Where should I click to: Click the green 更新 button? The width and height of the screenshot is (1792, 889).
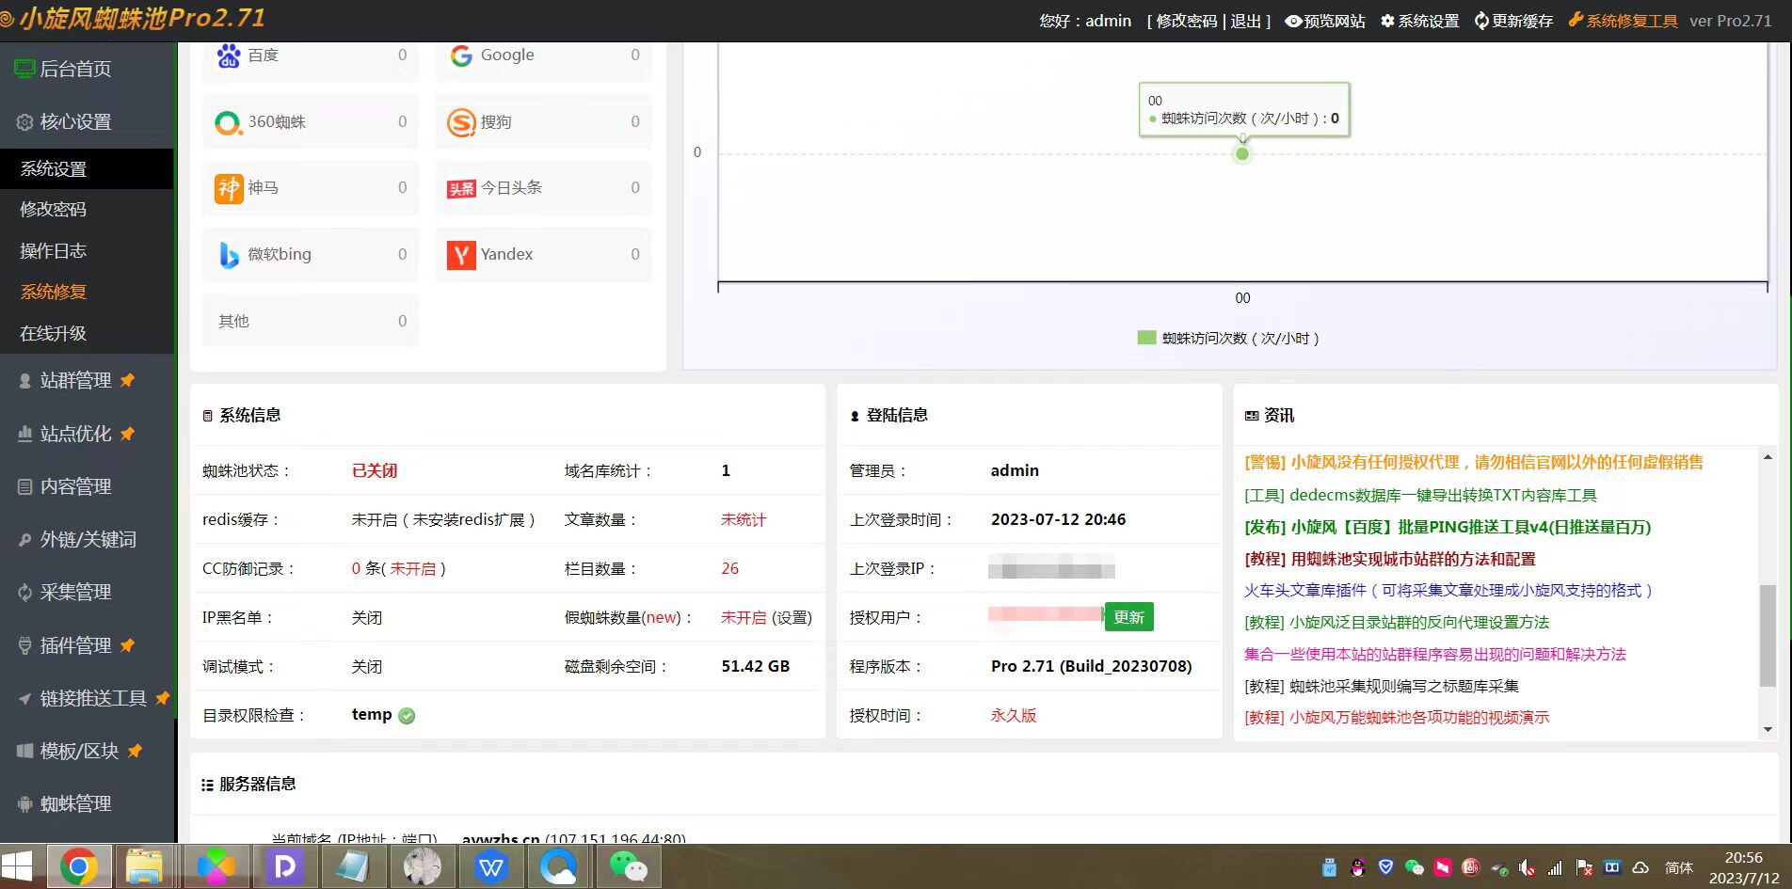(x=1128, y=617)
